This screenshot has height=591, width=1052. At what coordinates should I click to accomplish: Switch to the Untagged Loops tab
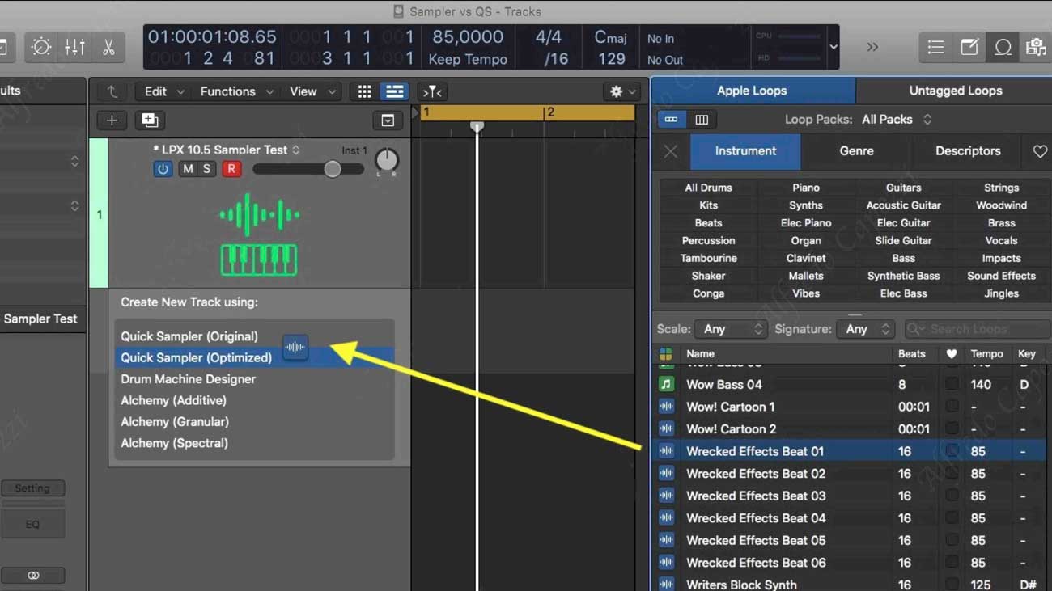pos(955,91)
